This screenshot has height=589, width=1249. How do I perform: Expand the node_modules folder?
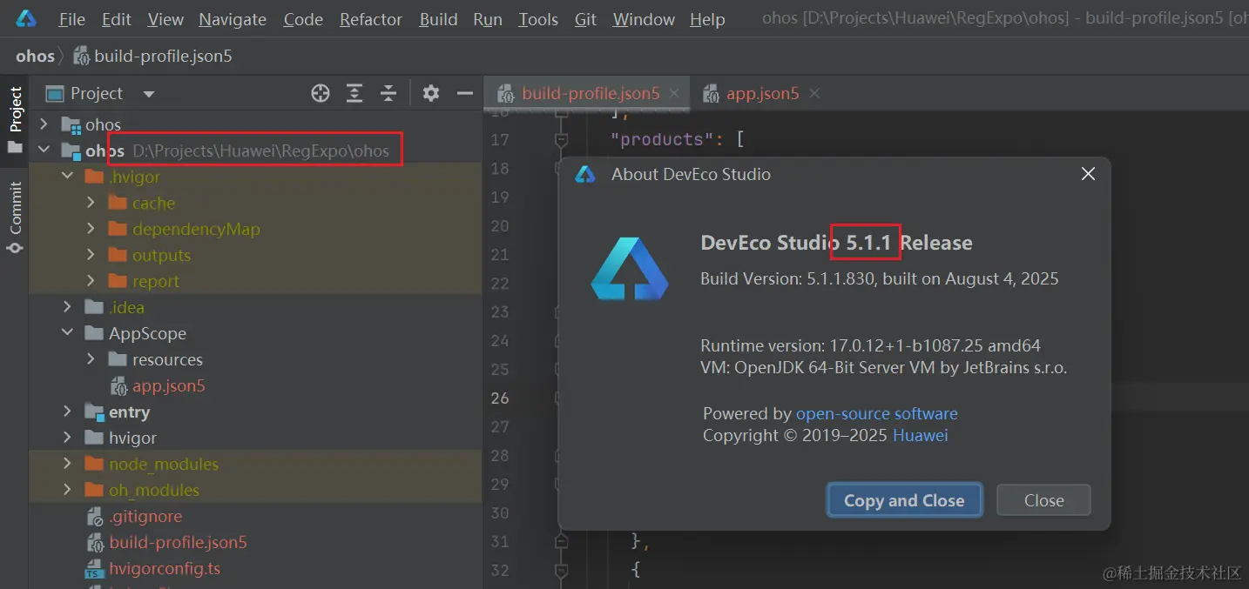(x=67, y=464)
